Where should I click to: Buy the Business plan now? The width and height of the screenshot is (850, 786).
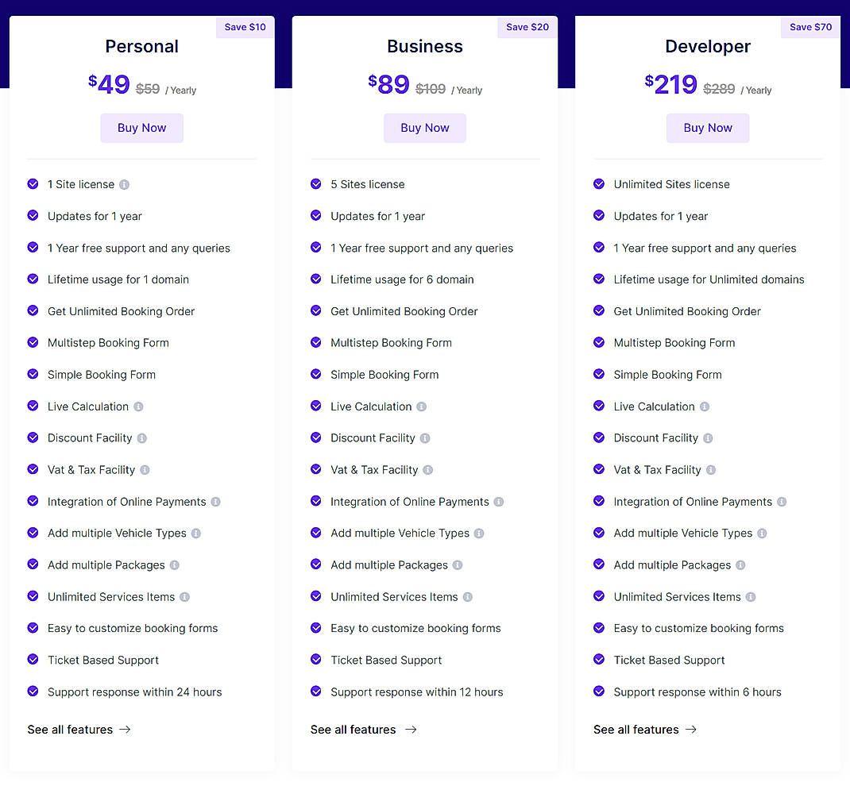point(425,128)
